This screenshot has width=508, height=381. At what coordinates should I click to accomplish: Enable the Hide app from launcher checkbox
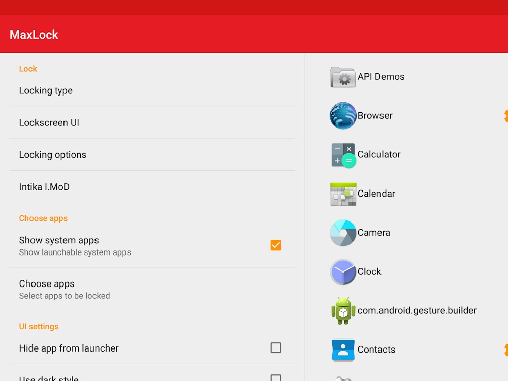point(276,347)
